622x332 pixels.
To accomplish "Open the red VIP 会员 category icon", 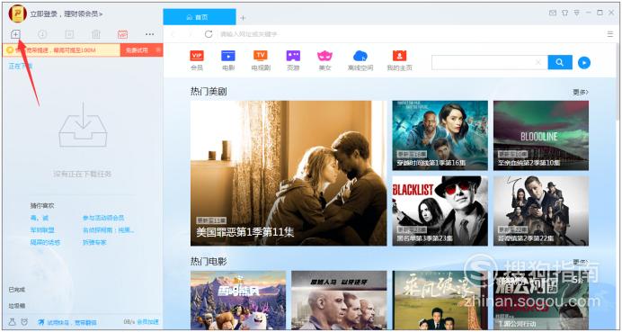I will click(x=197, y=56).
